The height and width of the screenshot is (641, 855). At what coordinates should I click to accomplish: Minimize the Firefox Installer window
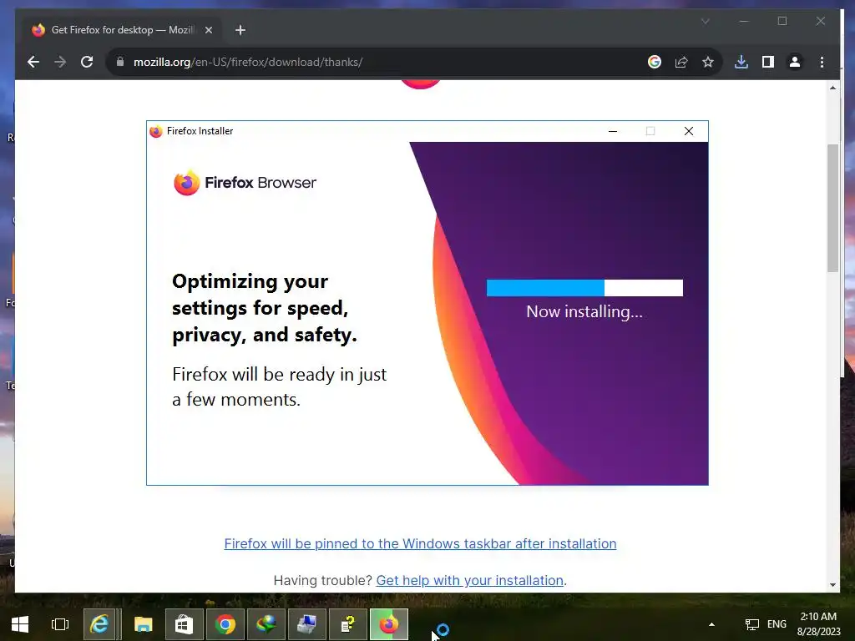point(612,131)
